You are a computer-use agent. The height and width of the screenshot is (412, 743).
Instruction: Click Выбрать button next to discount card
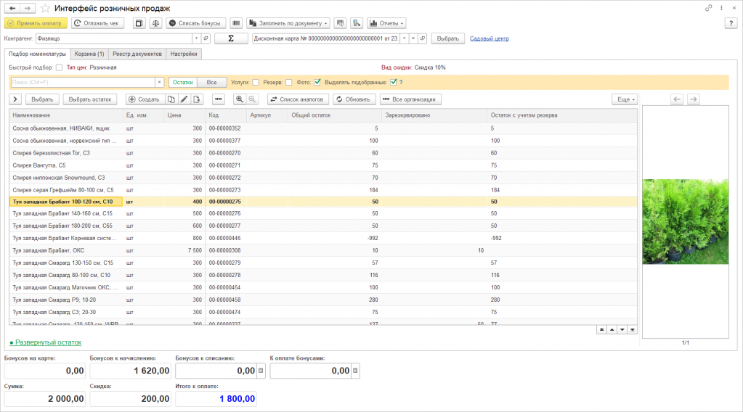click(448, 38)
